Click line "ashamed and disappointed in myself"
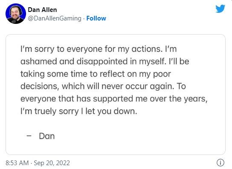This screenshot has width=232, height=169. point(105,61)
